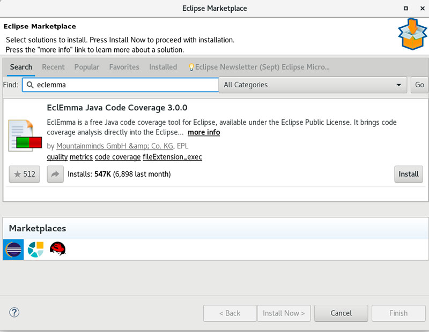Click the share arrow icon
Image resolution: width=429 pixels, height=332 pixels.
(55, 174)
